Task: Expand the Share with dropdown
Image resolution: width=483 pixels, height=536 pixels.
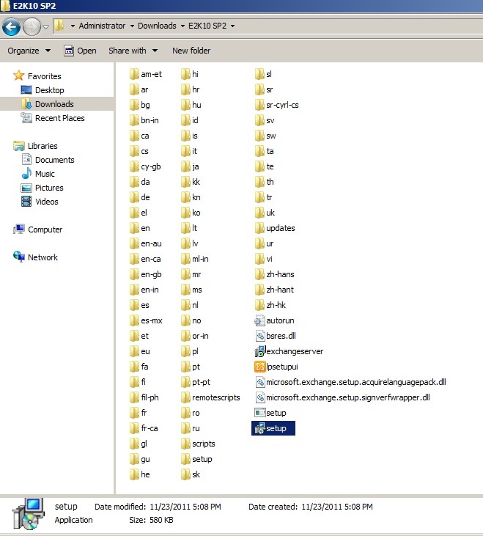Action: pyautogui.click(x=133, y=51)
